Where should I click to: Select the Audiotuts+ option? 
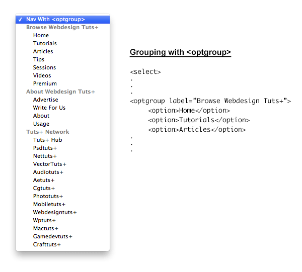pos(62,172)
